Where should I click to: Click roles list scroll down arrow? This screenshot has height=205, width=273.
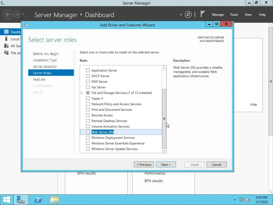(164, 151)
